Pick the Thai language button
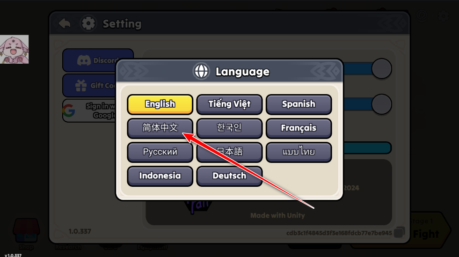459x257 pixels. (x=299, y=152)
